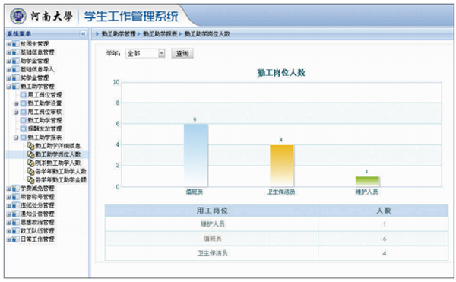Click the 人数 table column header

384,211
